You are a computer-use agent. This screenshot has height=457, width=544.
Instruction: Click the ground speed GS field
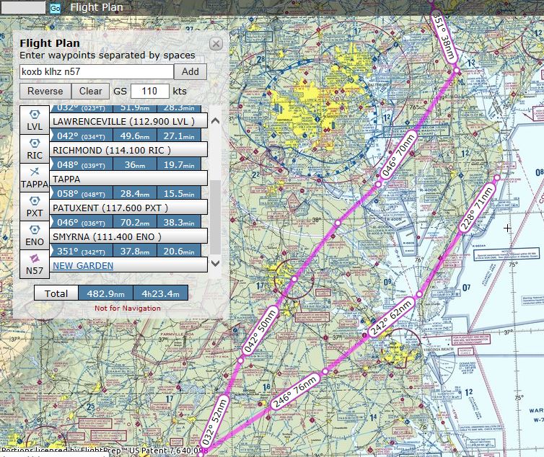[150, 92]
